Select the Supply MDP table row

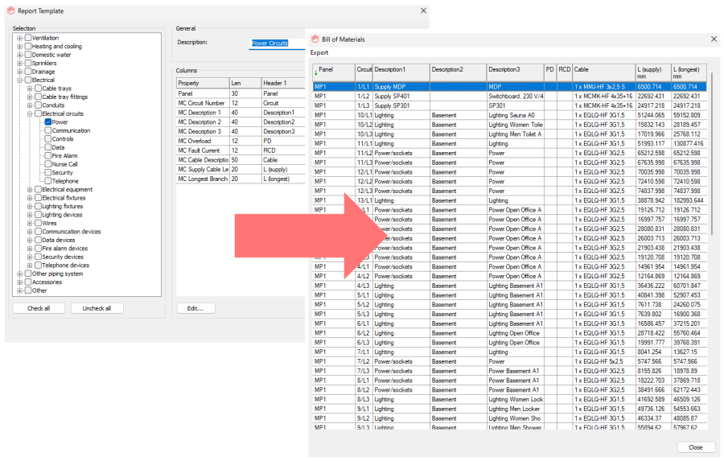point(510,86)
